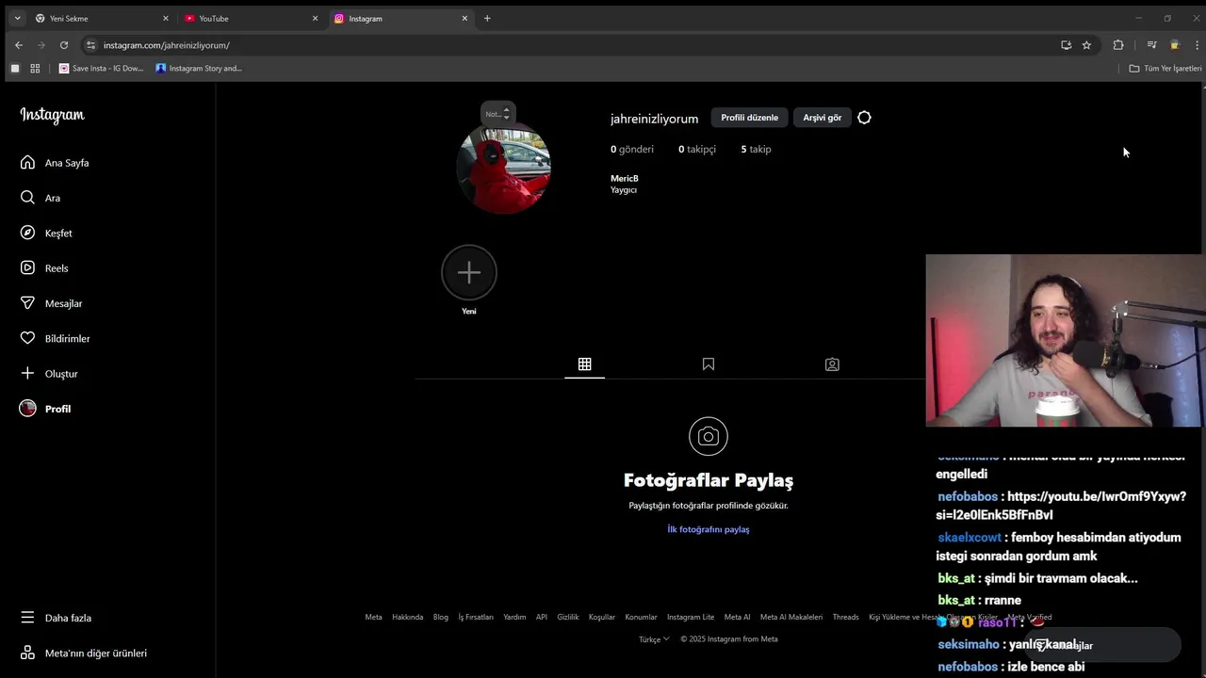This screenshot has width=1206, height=678.
Task: Open Mesajlar direct messages
Action: pyautogui.click(x=51, y=303)
